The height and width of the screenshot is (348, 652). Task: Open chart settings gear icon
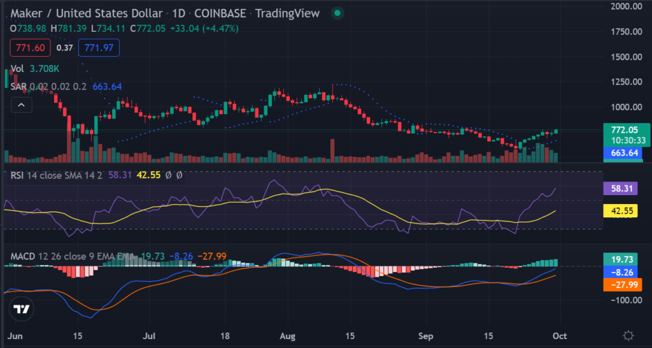click(628, 335)
